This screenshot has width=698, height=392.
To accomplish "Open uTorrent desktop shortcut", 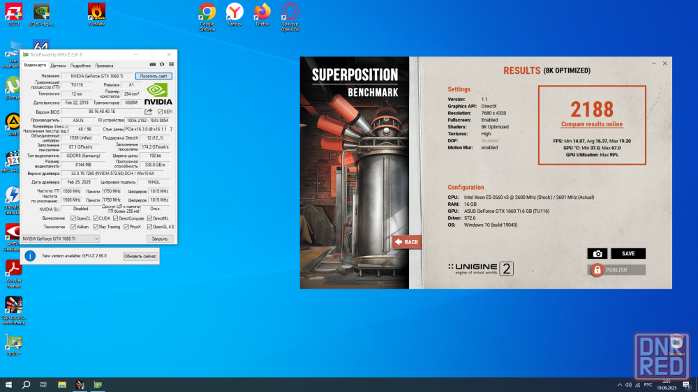I will (x=13, y=88).
